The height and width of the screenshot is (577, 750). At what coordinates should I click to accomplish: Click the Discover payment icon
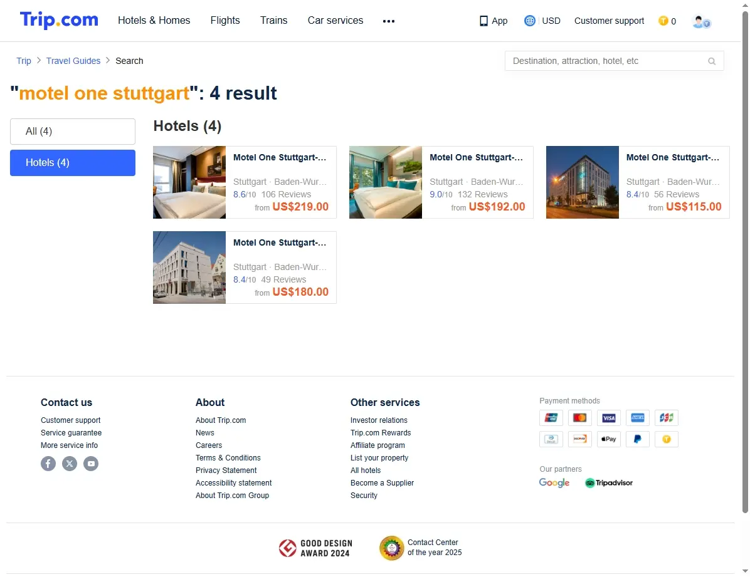point(579,439)
